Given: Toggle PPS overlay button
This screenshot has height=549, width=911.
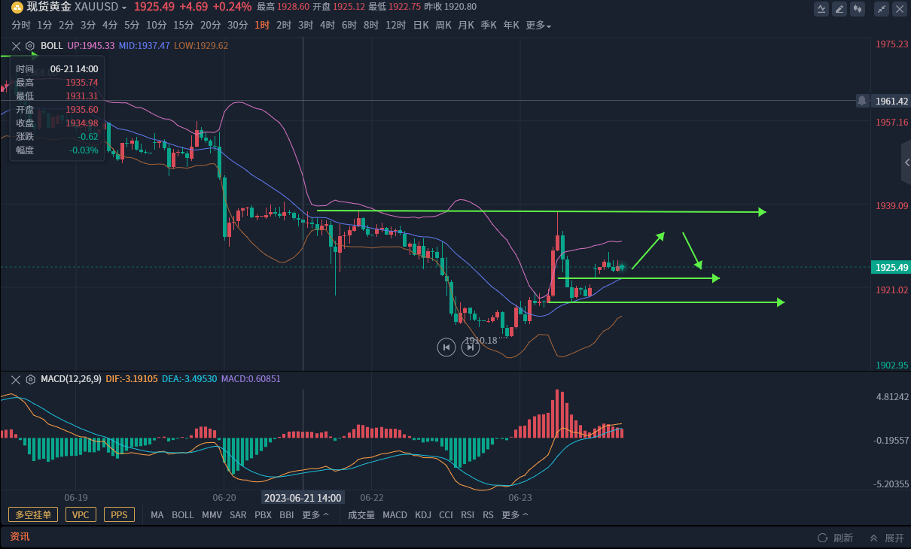Looking at the screenshot, I should (x=119, y=515).
